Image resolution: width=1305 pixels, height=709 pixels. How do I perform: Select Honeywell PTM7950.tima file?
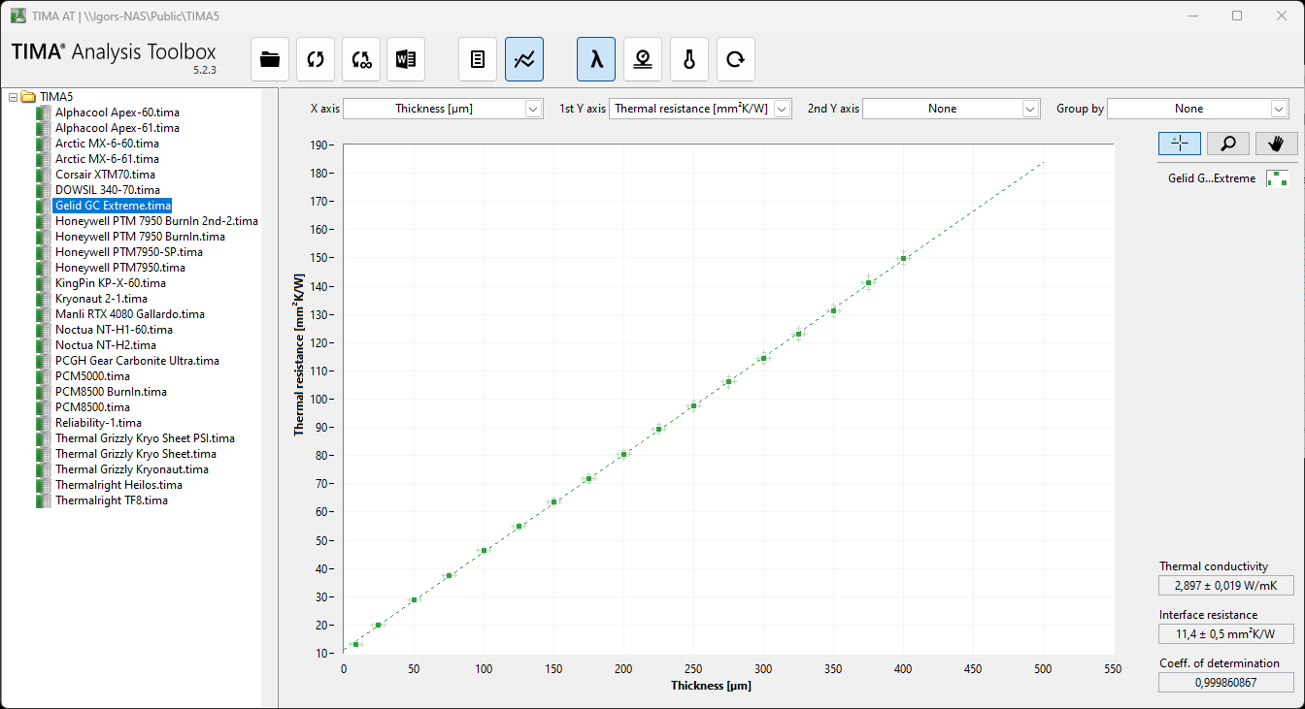[x=120, y=268]
